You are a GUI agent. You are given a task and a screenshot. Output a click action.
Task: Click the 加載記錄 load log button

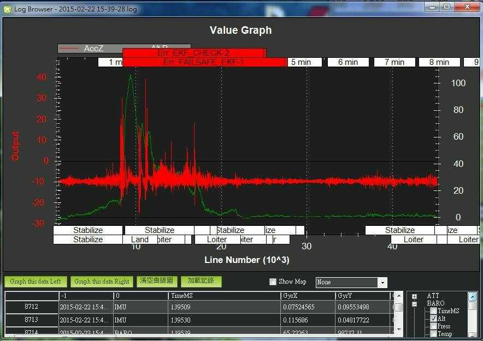click(202, 281)
